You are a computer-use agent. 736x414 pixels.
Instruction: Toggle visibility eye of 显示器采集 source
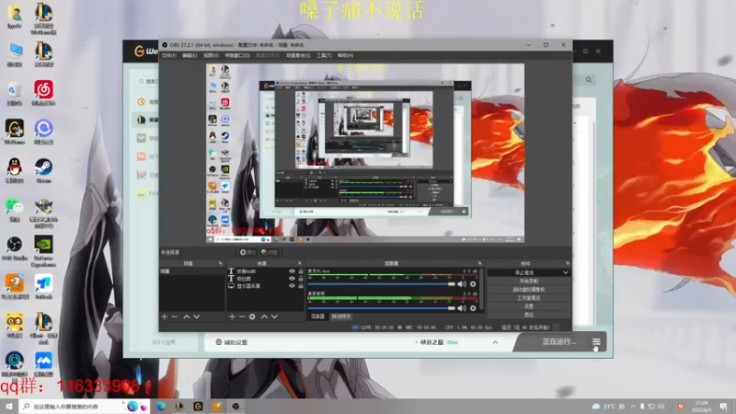tap(292, 285)
